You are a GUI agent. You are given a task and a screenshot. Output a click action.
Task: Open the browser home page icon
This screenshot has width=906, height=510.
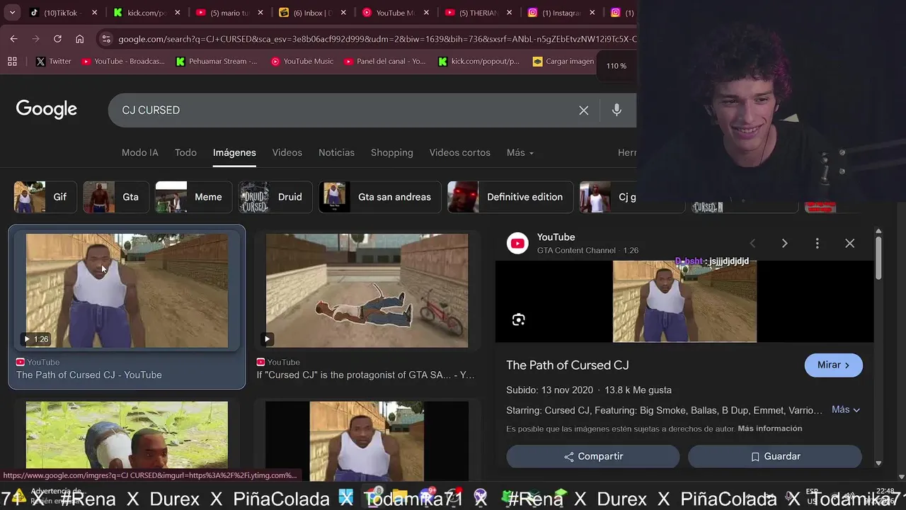tap(79, 39)
